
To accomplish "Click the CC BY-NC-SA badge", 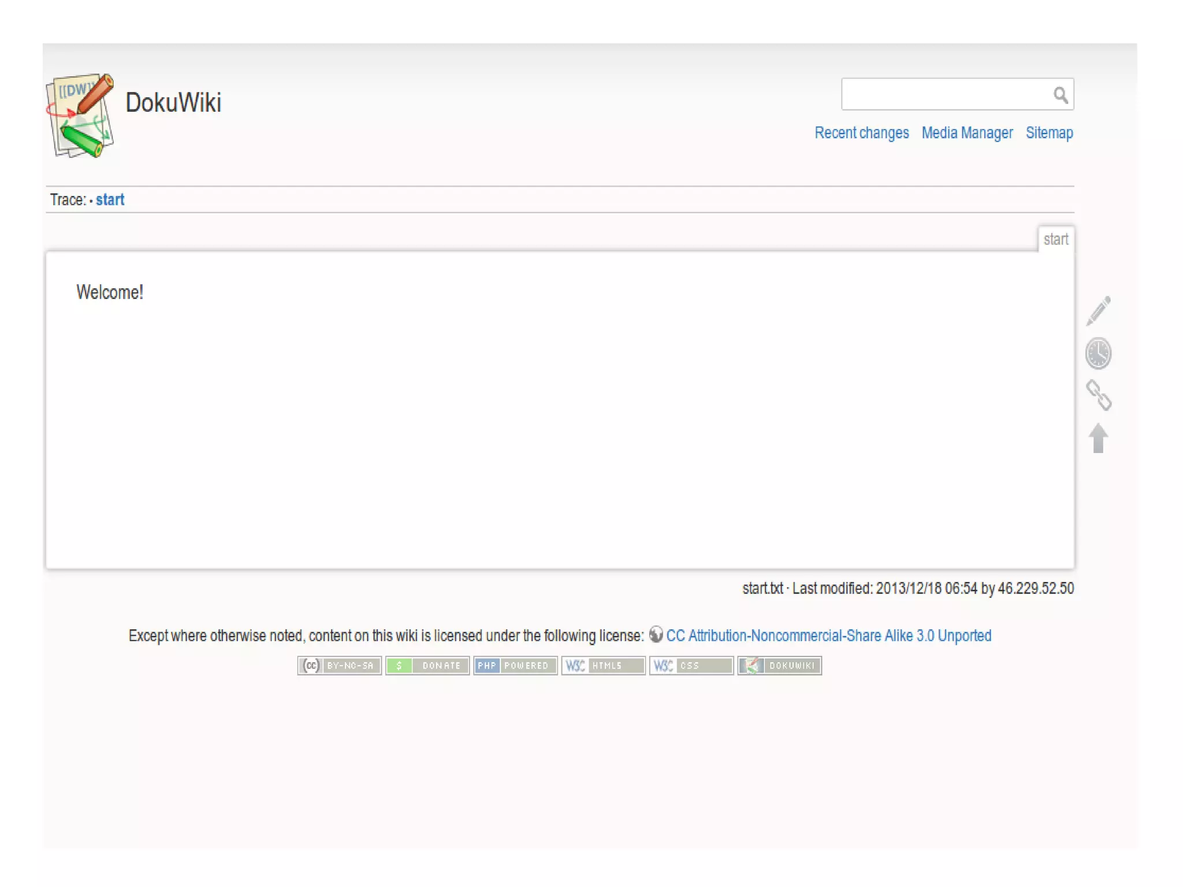I will (340, 666).
